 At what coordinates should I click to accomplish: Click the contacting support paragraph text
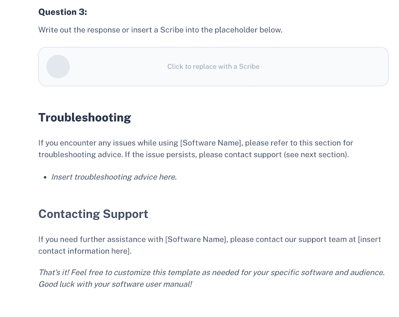(x=199, y=244)
